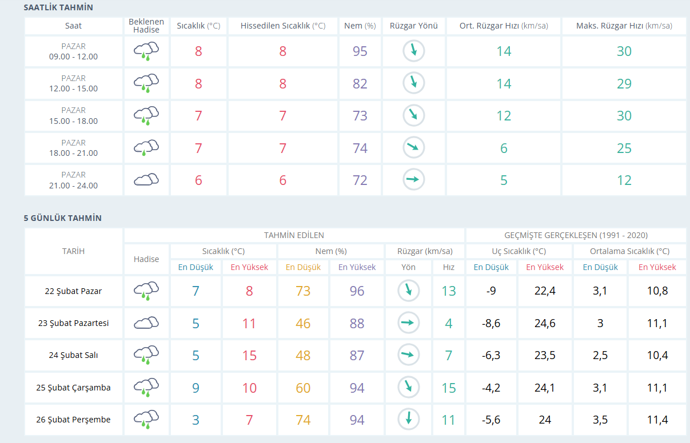The height and width of the screenshot is (443, 690).
Task: Click the Uç Sıcaklık (°C) header
Action: click(519, 251)
